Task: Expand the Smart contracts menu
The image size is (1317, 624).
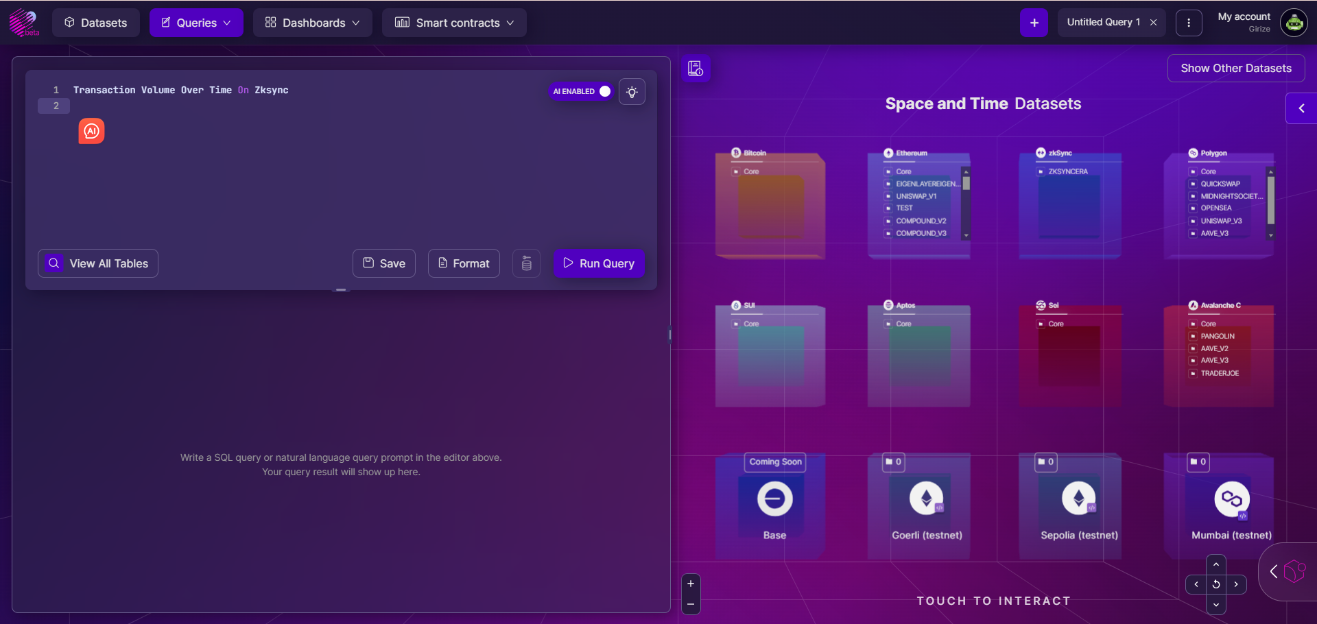Action: click(x=454, y=23)
